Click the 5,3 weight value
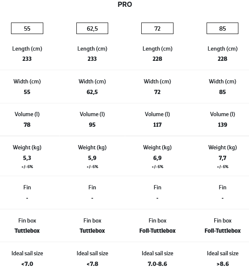The image size is (249, 274). tap(27, 158)
